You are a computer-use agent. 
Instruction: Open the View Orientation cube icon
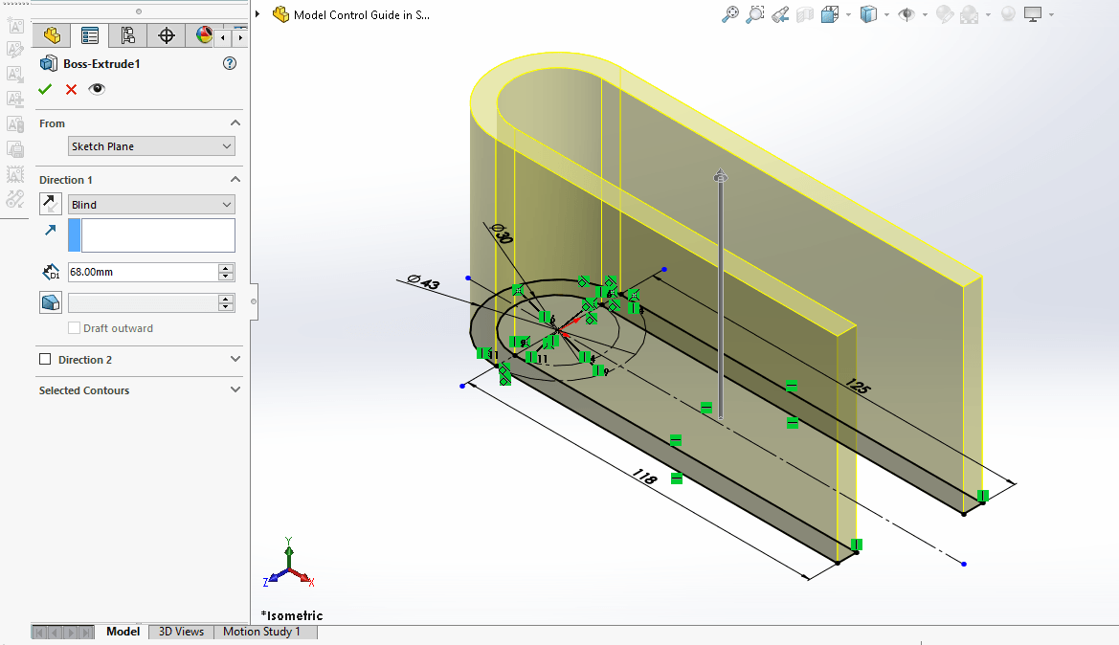click(x=828, y=13)
